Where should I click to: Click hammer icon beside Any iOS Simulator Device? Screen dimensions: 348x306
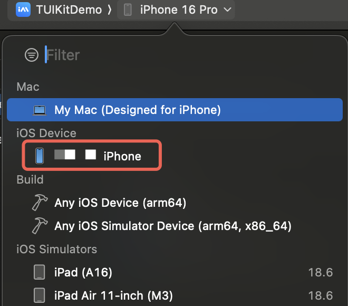click(x=40, y=226)
